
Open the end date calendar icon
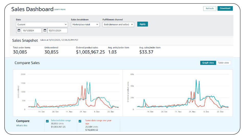coord(45,30)
